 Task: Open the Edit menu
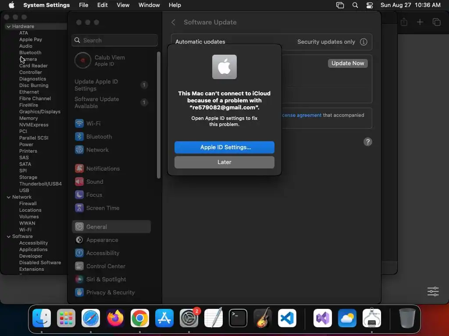pos(102,5)
